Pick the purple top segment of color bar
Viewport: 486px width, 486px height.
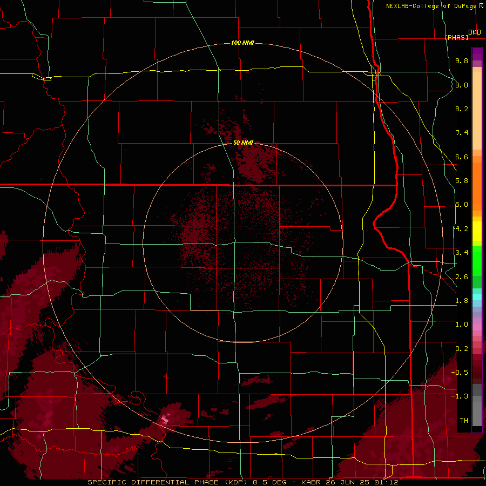click(477, 54)
